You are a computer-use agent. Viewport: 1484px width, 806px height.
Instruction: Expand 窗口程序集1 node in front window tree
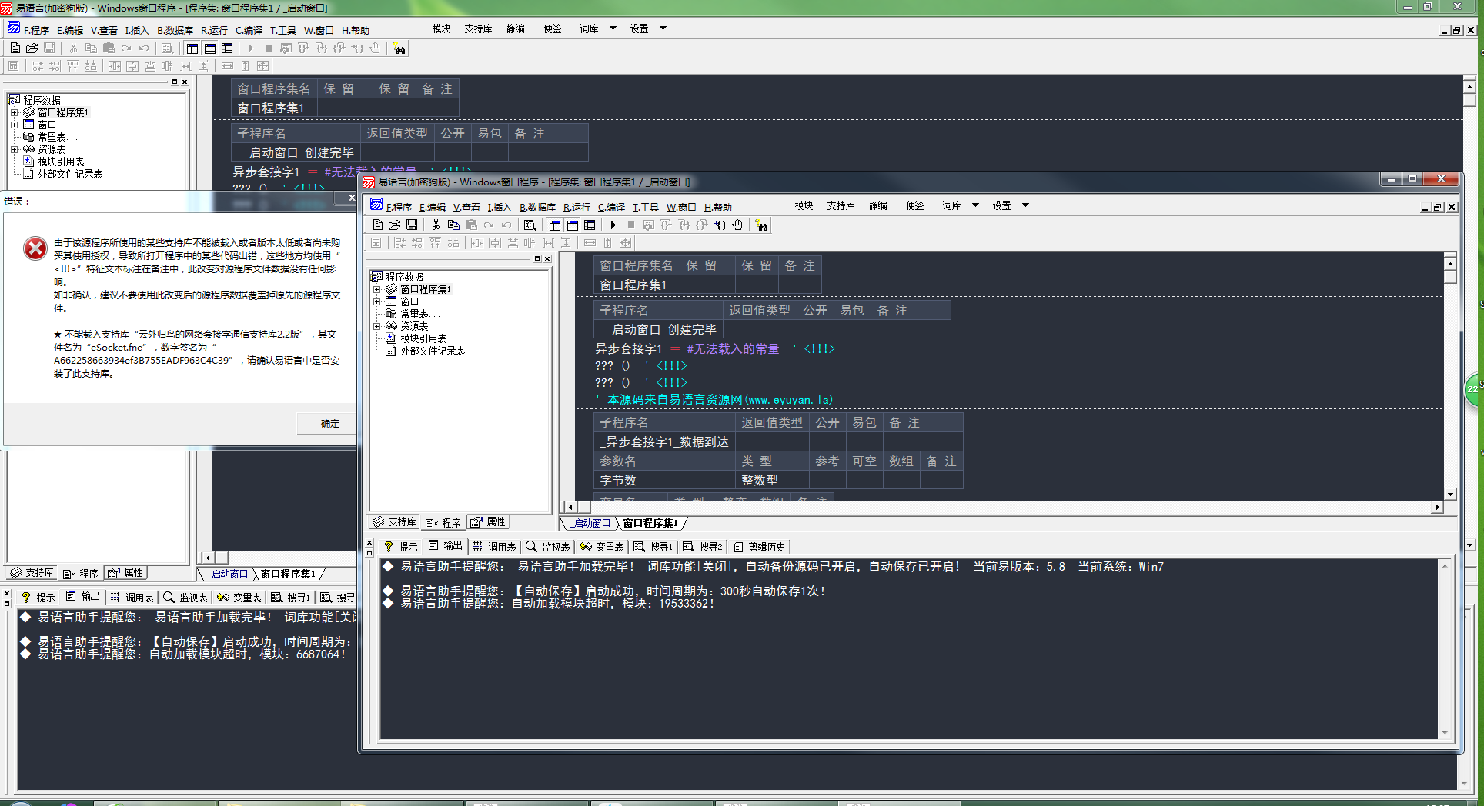pos(377,290)
